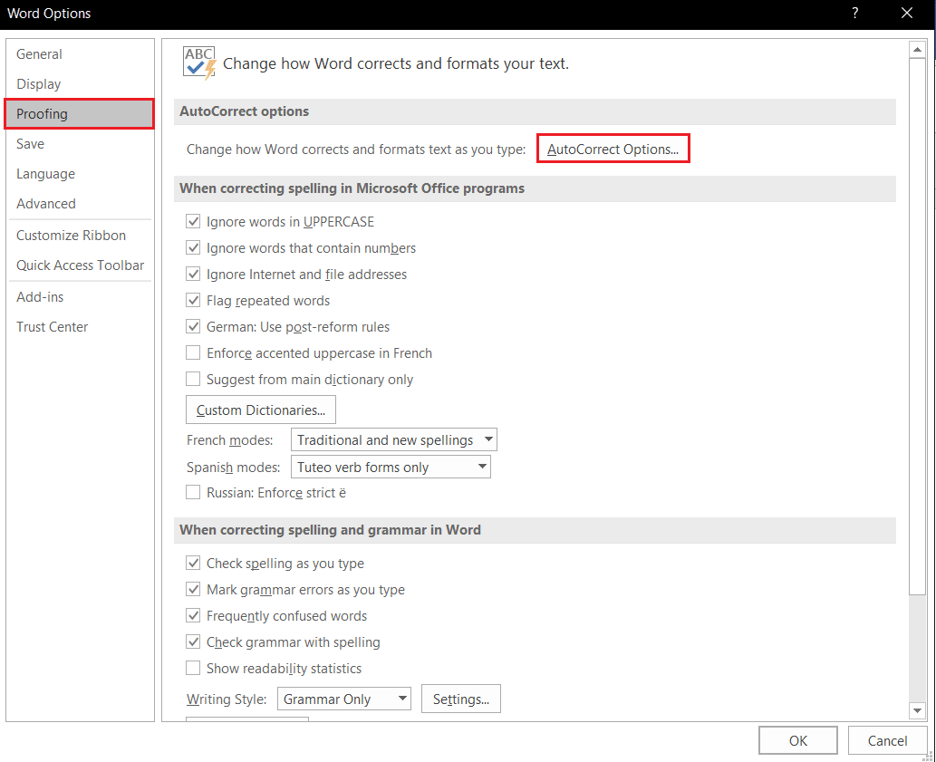Open the Custom Dictionaries dialog
Image resolution: width=936 pixels, height=762 pixels.
(261, 410)
